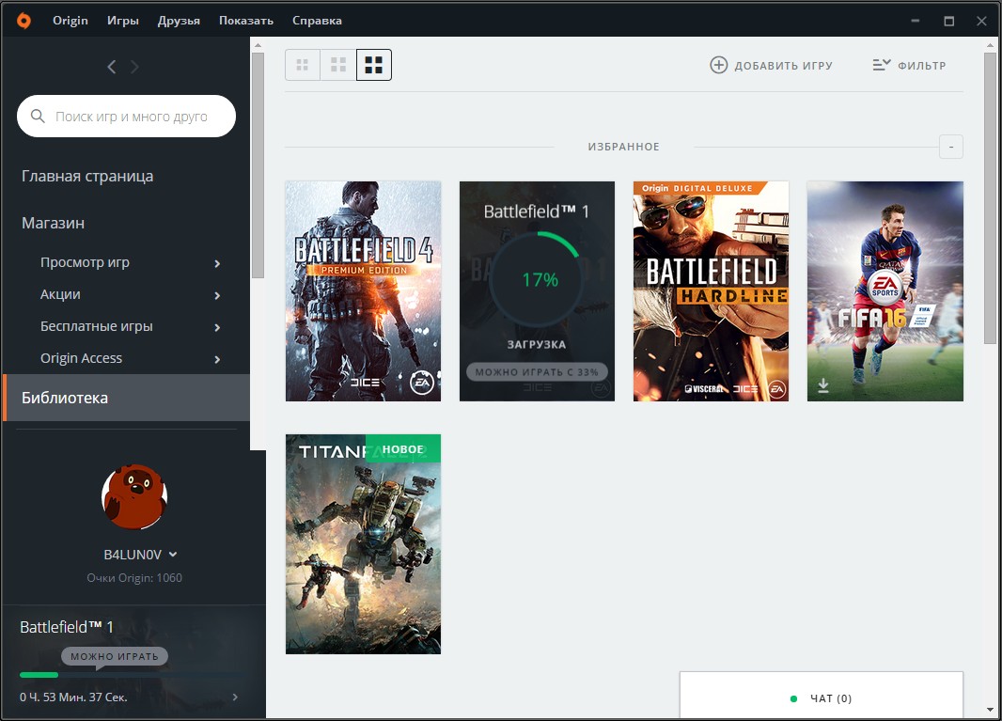Open FIFA 16 game tile
The height and width of the screenshot is (721, 1002).
tap(885, 291)
